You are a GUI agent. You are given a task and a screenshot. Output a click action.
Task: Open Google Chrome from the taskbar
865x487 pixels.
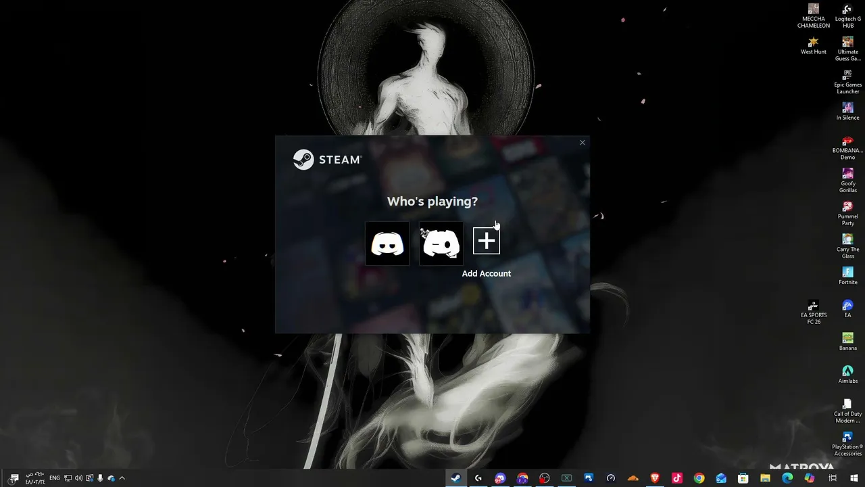click(699, 478)
